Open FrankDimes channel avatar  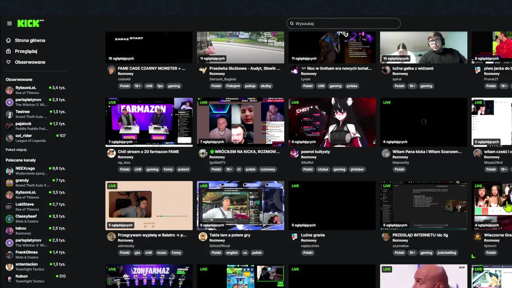click(10, 255)
